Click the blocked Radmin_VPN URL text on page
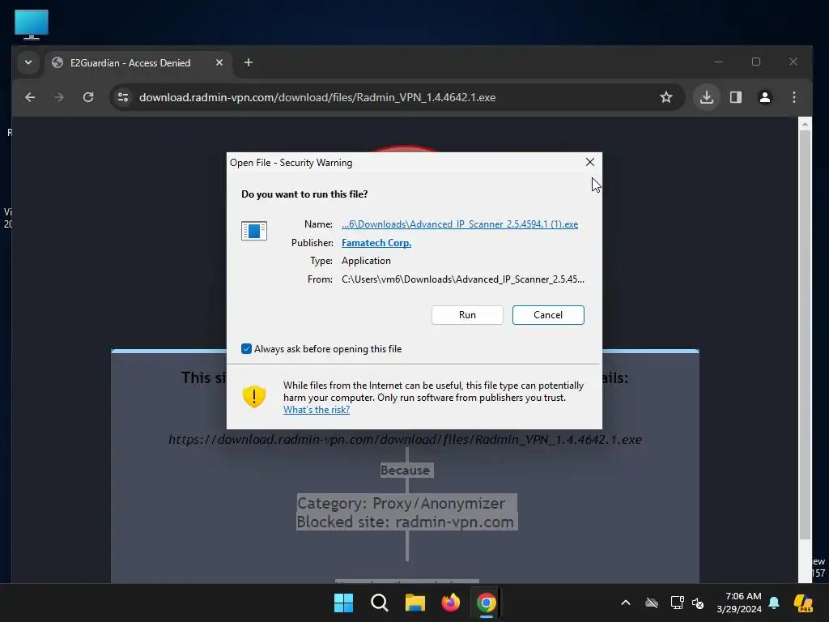The image size is (829, 622). (x=405, y=440)
